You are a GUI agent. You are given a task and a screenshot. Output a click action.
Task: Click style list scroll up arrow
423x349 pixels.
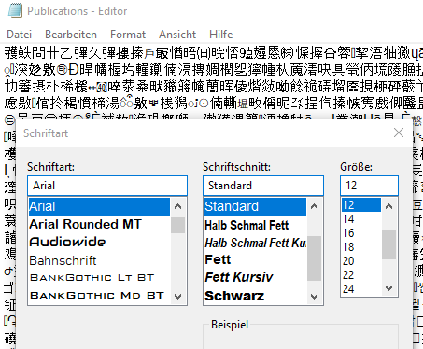[x=315, y=206]
